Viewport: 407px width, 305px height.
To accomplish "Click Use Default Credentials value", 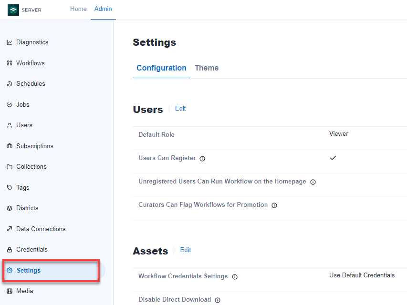I will [362, 275].
